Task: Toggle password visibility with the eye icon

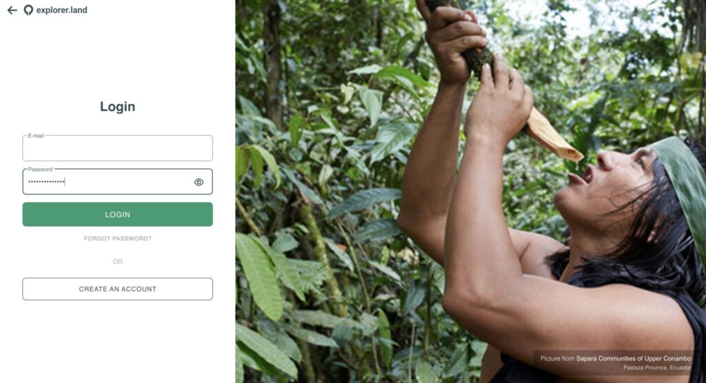Action: pyautogui.click(x=199, y=182)
